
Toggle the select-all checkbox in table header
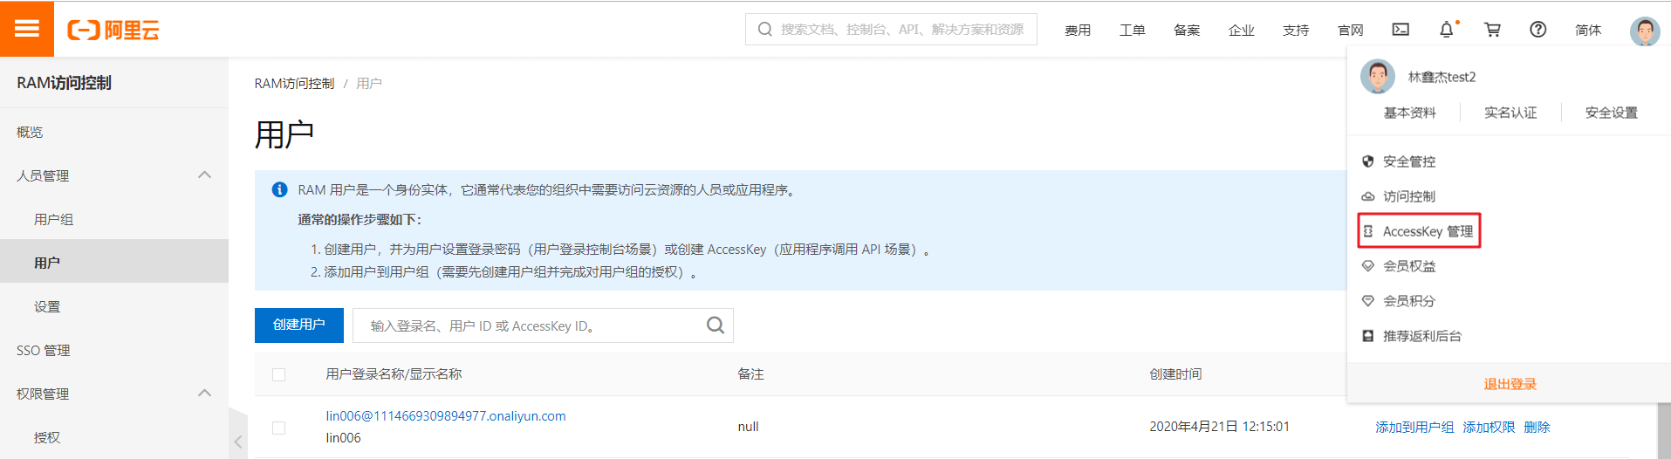pos(279,374)
